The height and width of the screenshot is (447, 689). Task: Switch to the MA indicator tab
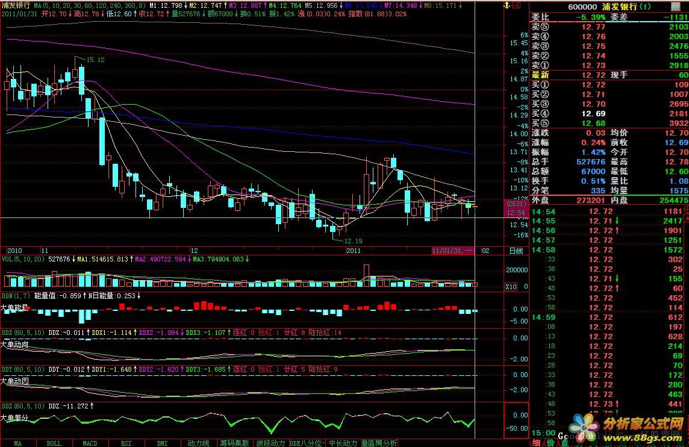click(17, 443)
